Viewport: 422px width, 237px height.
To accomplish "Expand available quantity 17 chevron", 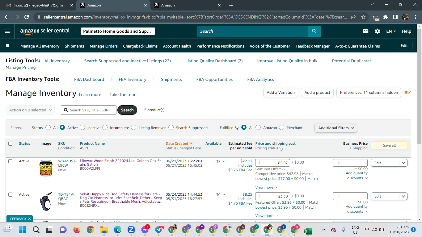I will point(224,161).
